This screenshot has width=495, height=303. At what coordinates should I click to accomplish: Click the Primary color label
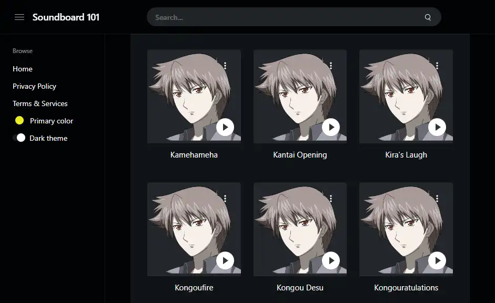point(52,121)
